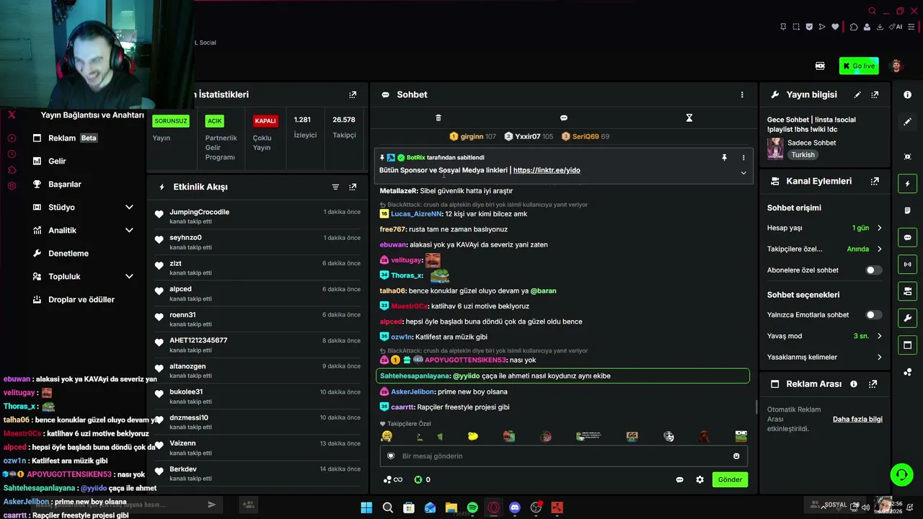Click the Turkish language tag
923x519 pixels.
803,155
